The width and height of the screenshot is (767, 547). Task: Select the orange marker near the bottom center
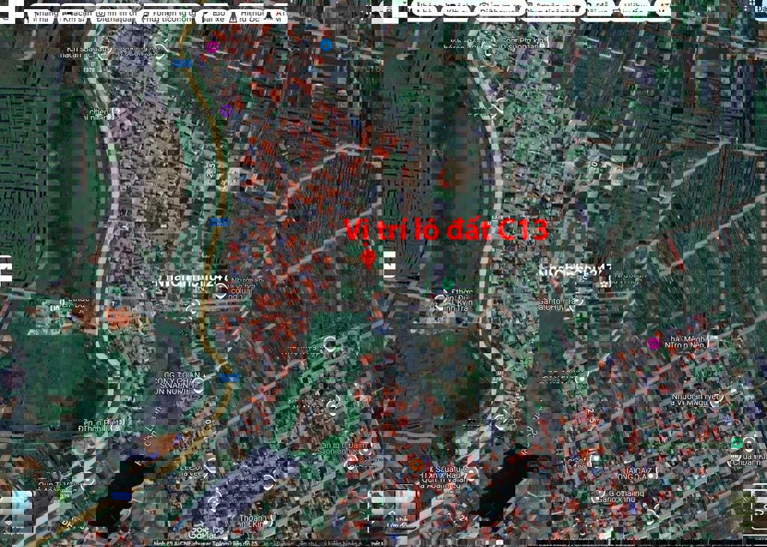coord(416,465)
